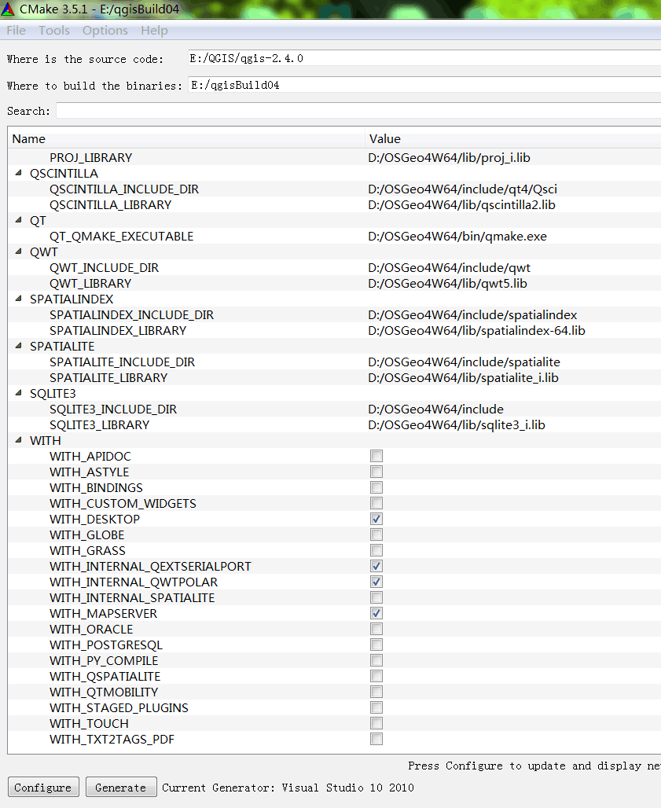This screenshot has height=808, width=661.
Task: Click value D:/OSGeo4W64/lib/sqlite3_i.lib
Action: pos(457,424)
